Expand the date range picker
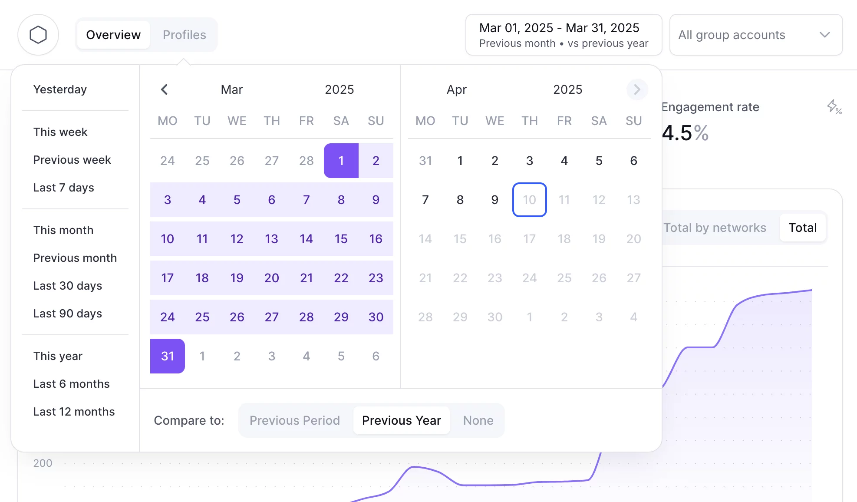Viewport: 857px width, 502px height. pos(563,35)
